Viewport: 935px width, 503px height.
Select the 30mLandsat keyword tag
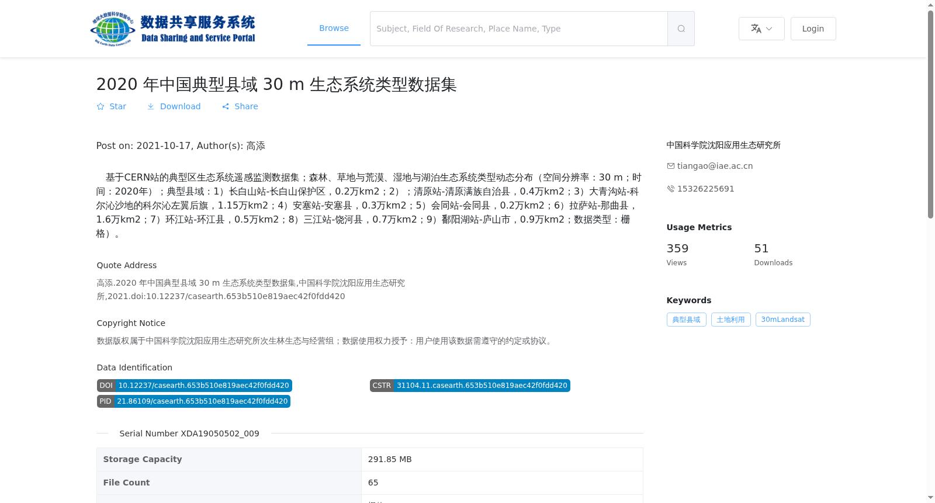point(782,320)
